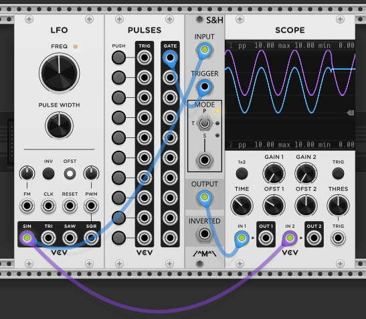Click the SCOPE module title
This screenshot has width=366, height=319.
coord(290,30)
